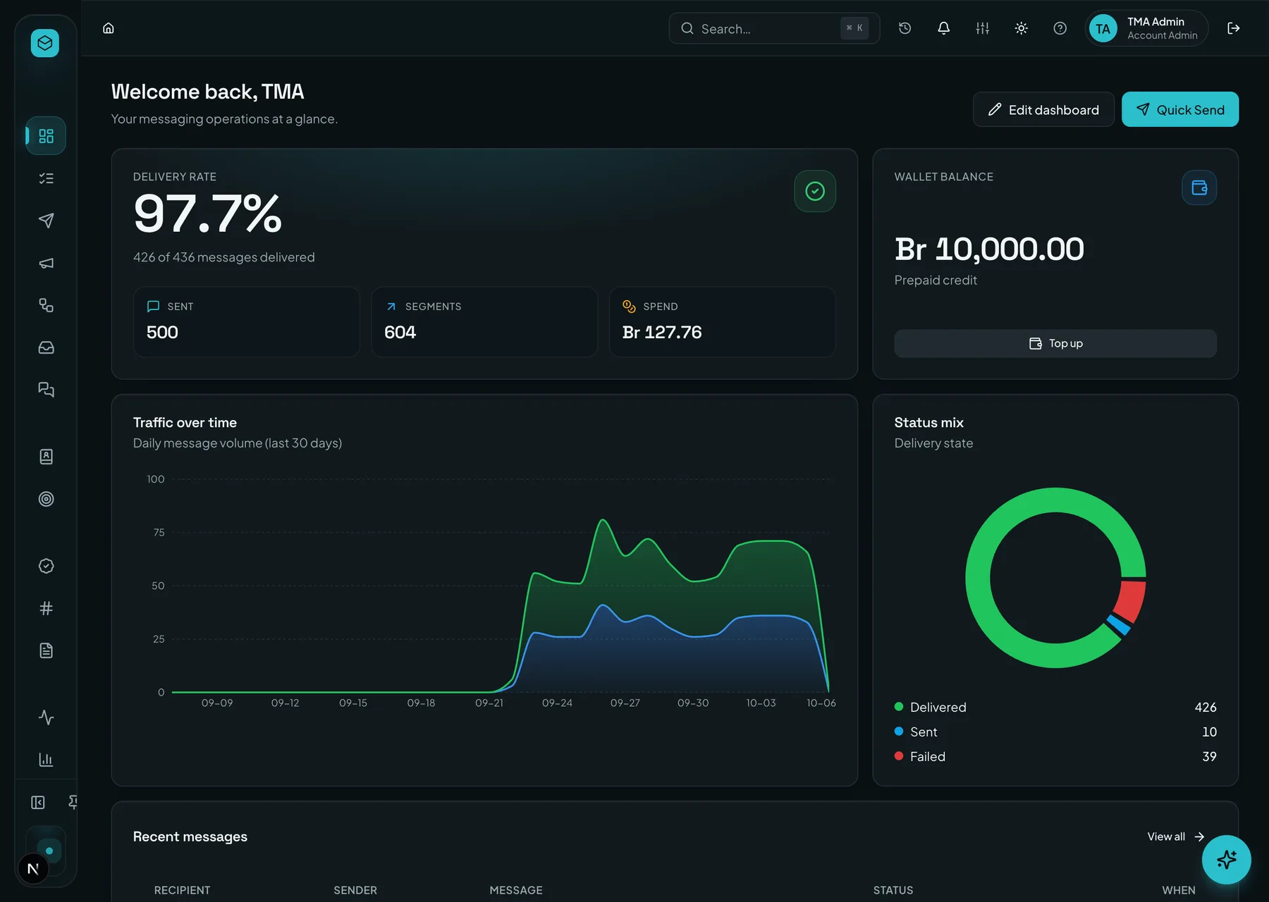
Task: Open the hashtag icon in sidebar
Action: click(46, 608)
